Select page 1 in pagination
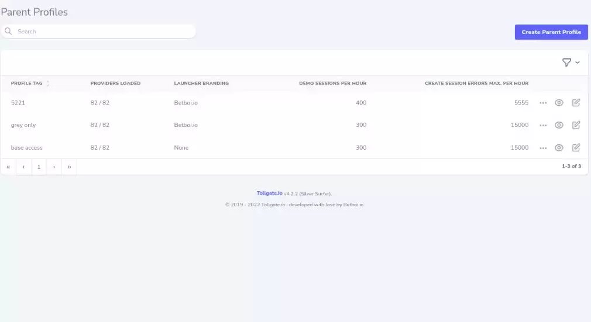 [39, 167]
